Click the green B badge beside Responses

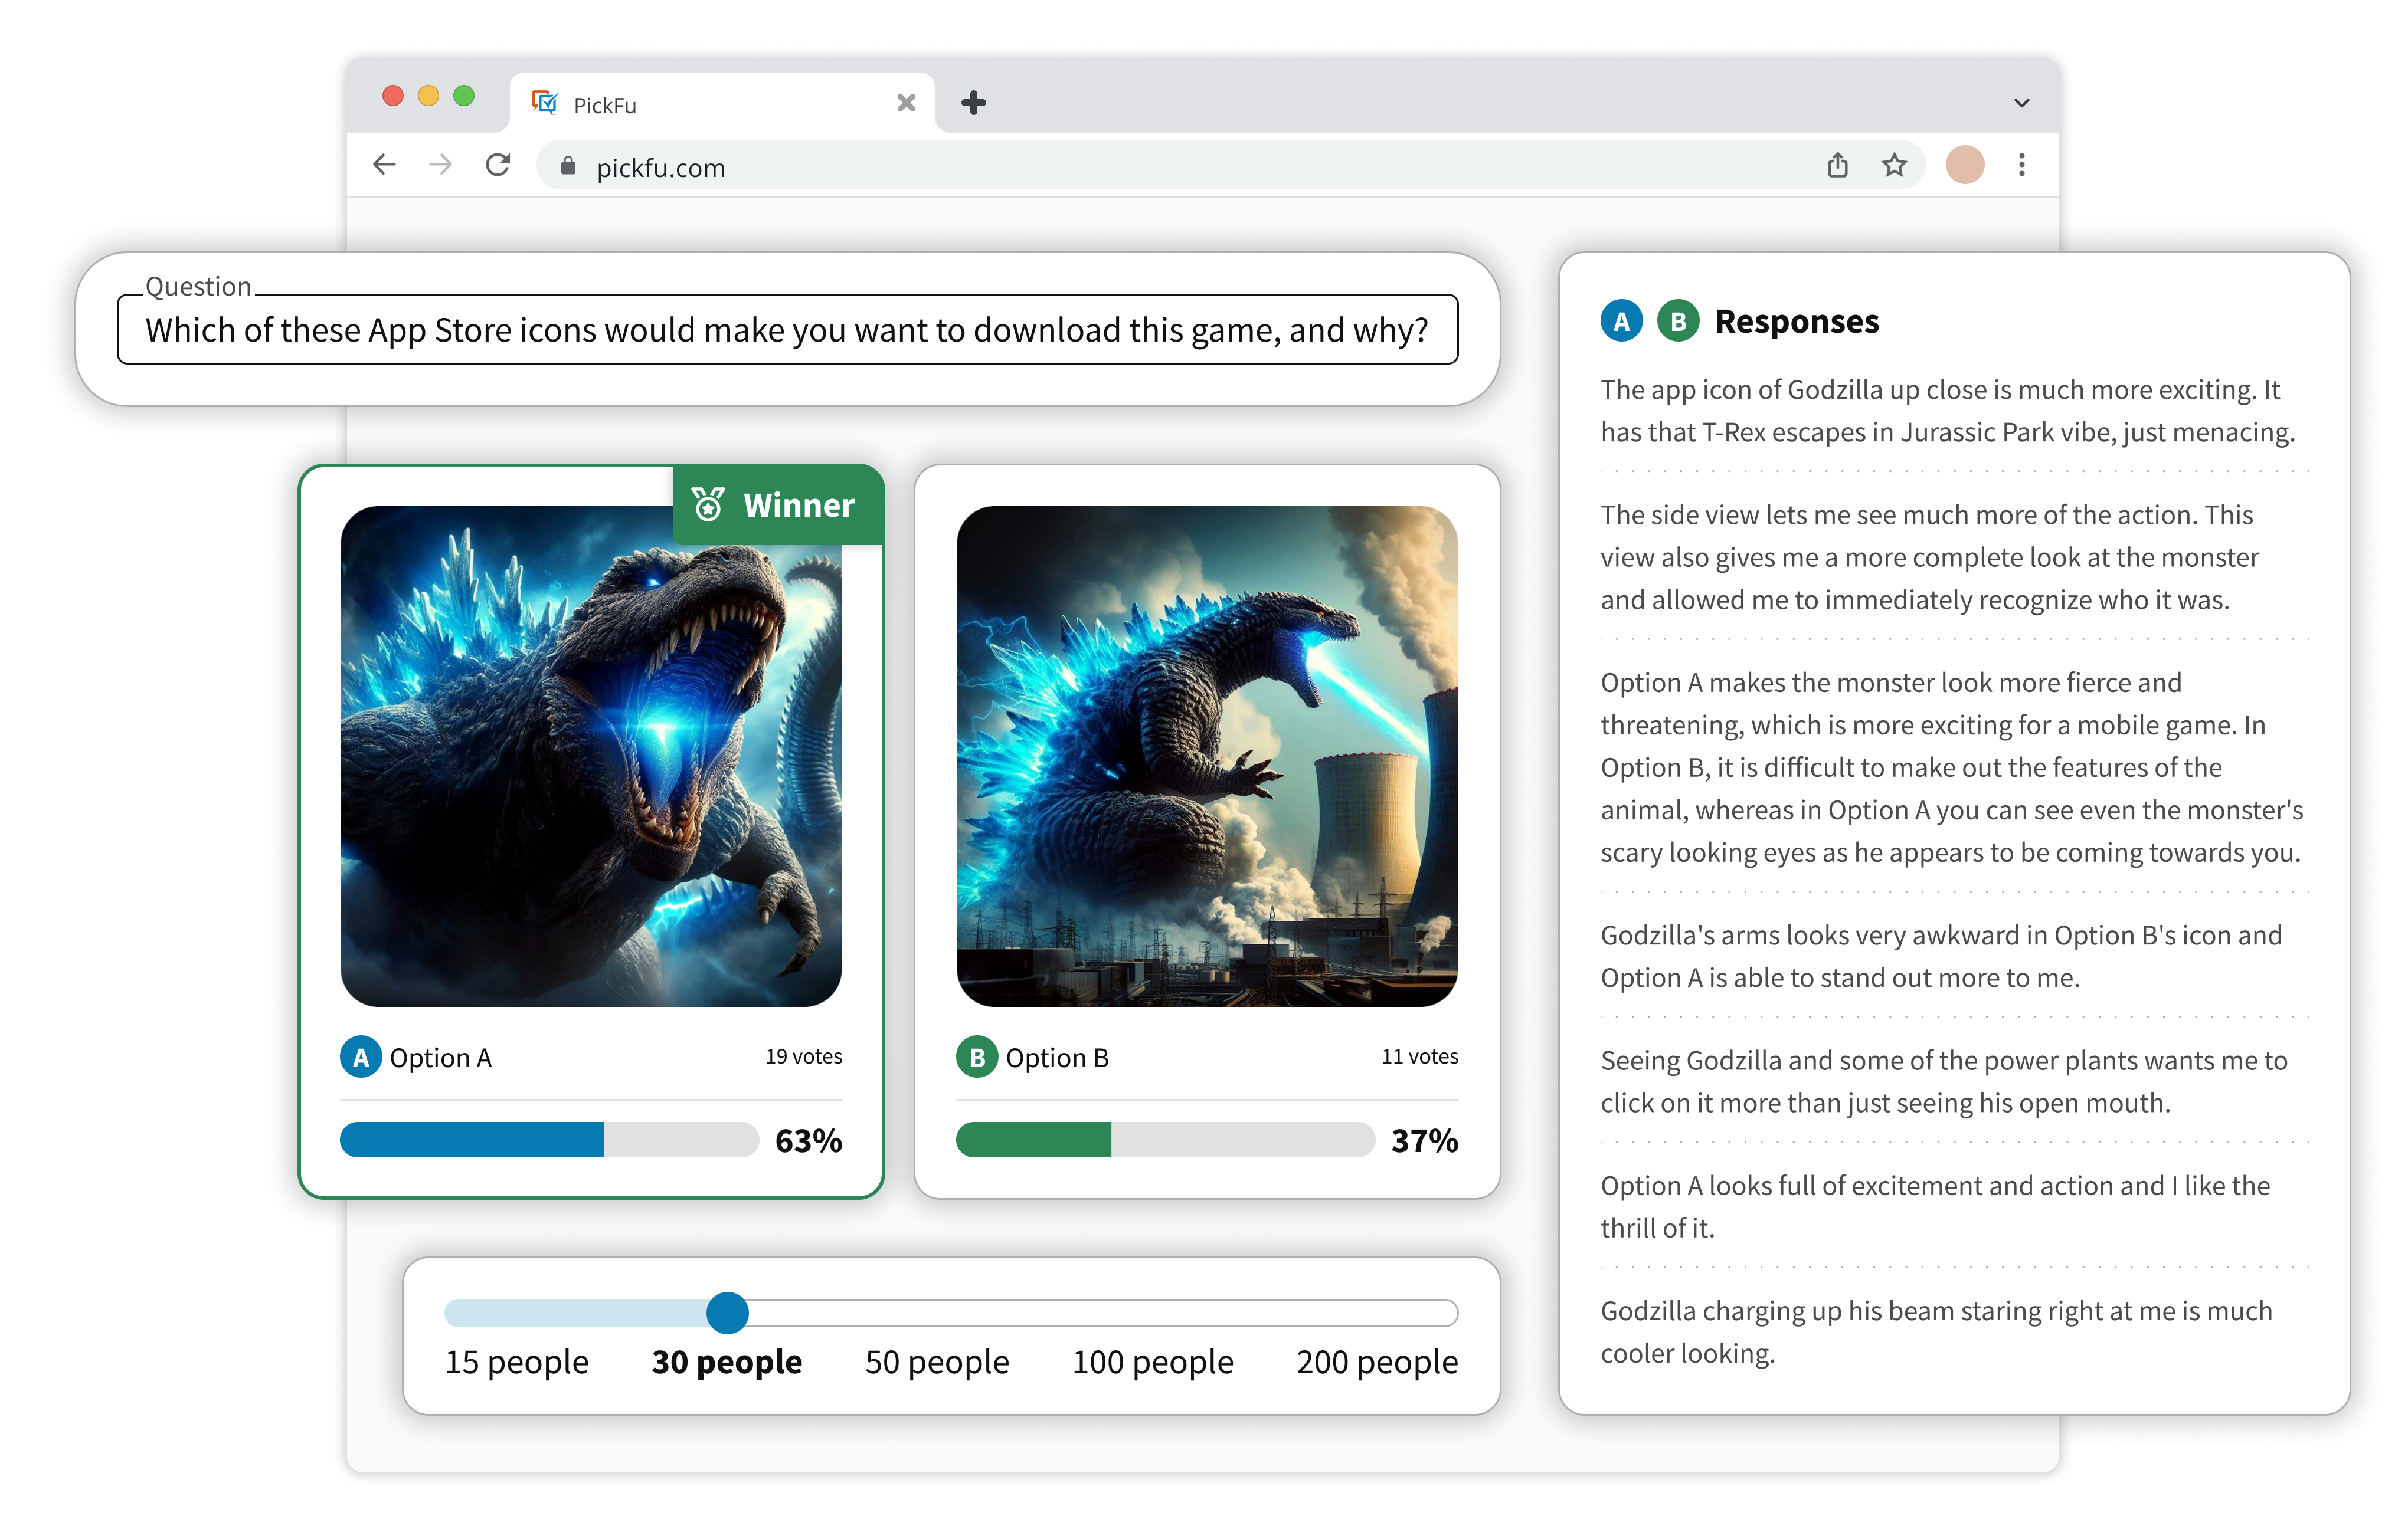click(x=1678, y=322)
